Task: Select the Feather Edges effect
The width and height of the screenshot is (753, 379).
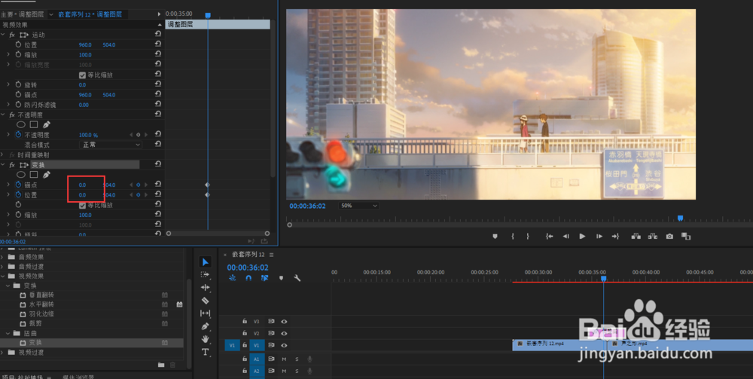Action: [41, 313]
